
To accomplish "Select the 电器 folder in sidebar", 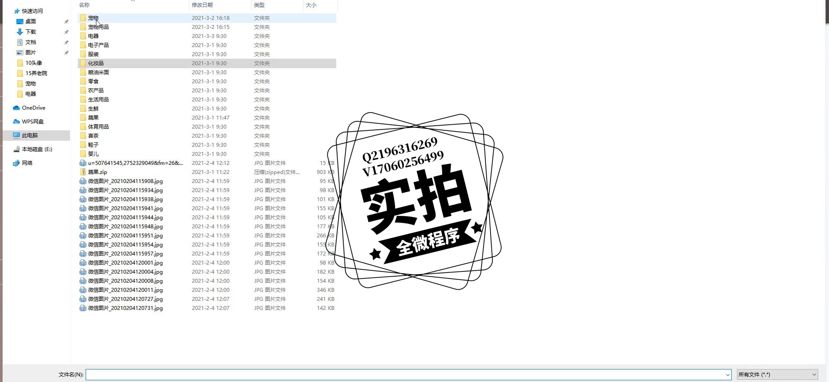I will pyautogui.click(x=31, y=94).
